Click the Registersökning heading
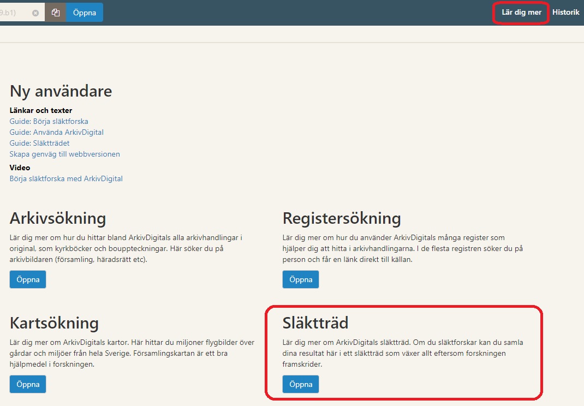Viewport: 584px width, 406px height. 342,218
